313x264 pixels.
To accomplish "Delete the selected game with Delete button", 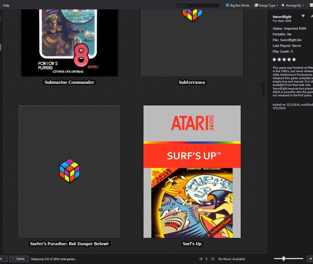I will 19,259.
